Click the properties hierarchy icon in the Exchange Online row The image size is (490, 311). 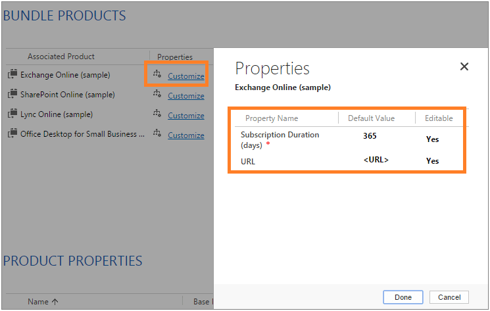pos(157,74)
